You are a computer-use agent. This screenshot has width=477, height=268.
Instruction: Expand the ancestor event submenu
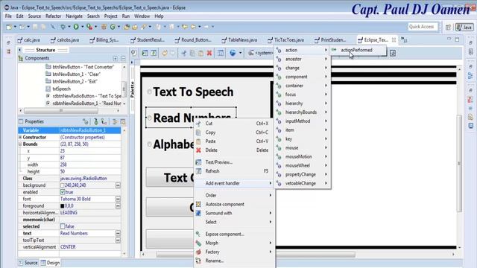pos(303,59)
